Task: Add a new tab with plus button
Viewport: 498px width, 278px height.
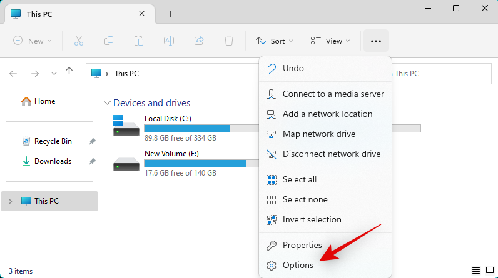Action: pyautogui.click(x=170, y=14)
